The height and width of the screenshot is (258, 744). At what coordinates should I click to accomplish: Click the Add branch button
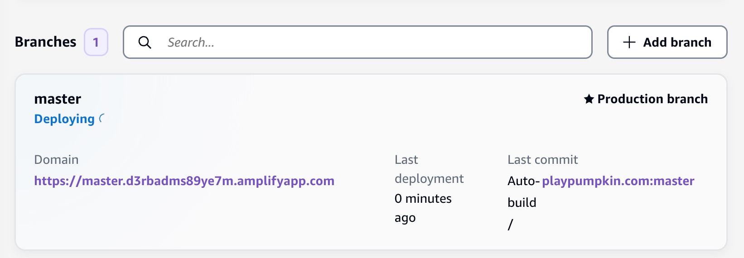pyautogui.click(x=667, y=42)
